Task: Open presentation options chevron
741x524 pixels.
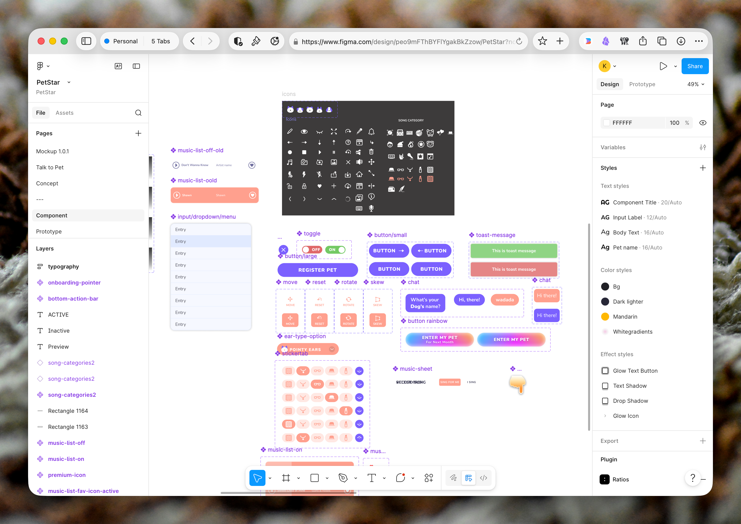Action: 675,66
